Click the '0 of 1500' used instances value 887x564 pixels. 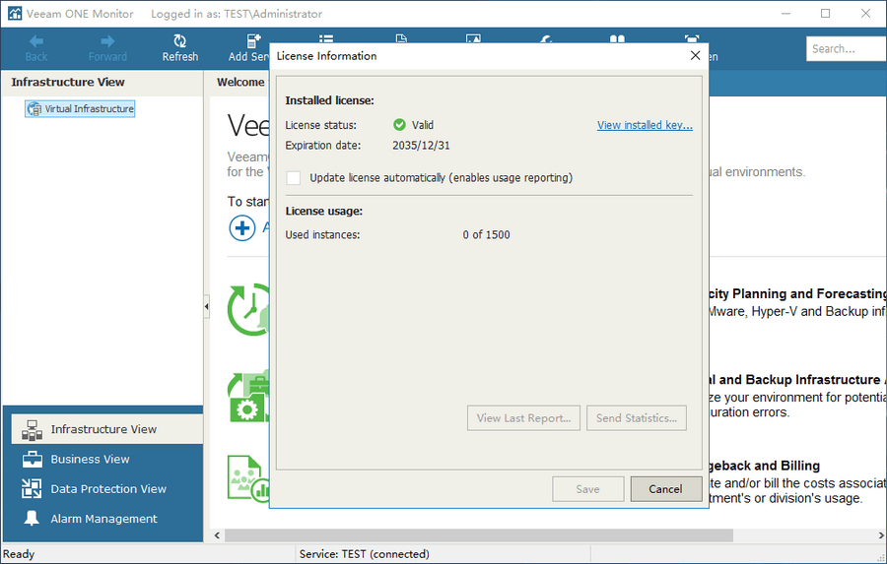point(486,234)
